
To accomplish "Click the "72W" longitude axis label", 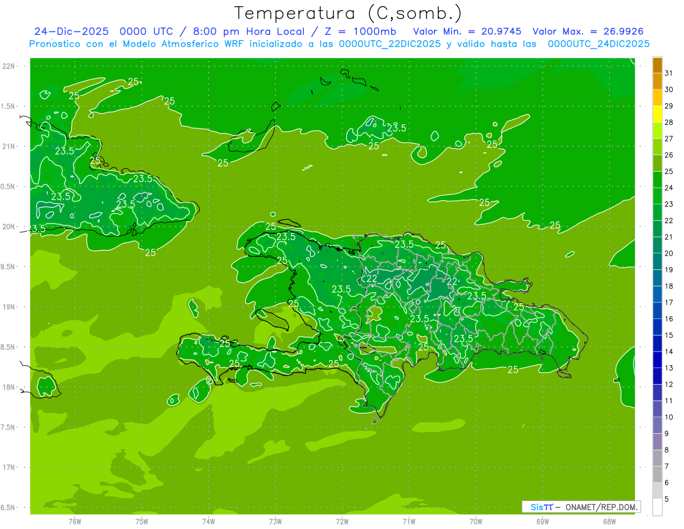I will pyautogui.click(x=342, y=522).
